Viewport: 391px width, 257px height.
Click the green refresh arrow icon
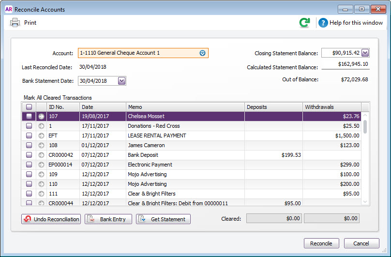point(304,22)
